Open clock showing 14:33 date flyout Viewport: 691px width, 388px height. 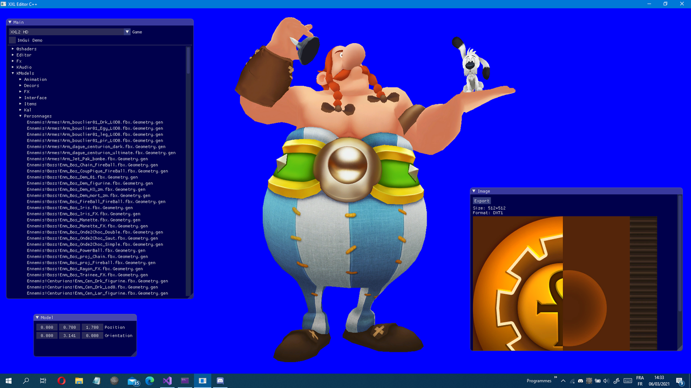click(659, 380)
